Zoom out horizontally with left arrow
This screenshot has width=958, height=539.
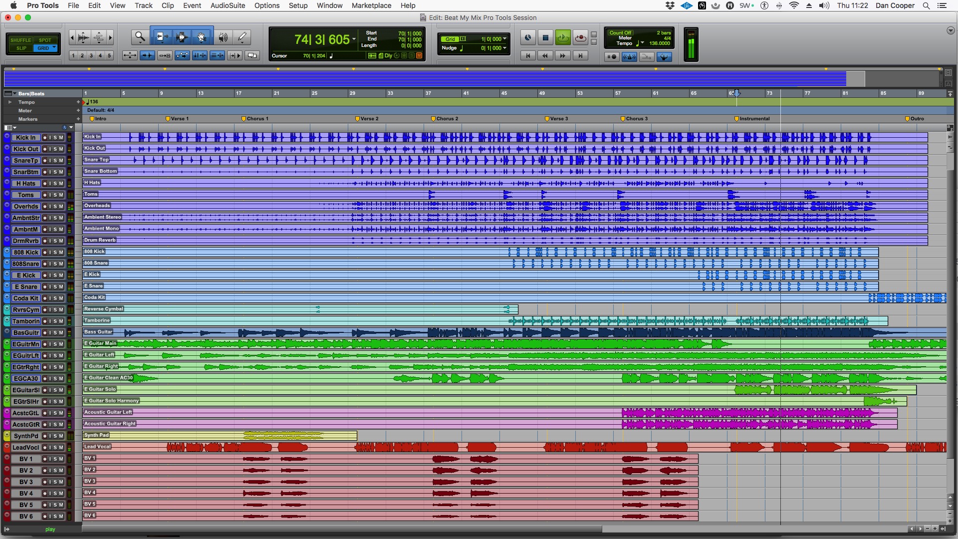coord(72,37)
